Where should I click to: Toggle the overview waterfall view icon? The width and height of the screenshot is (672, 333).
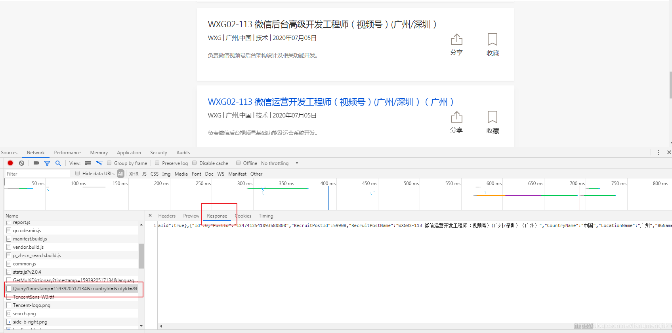tap(99, 163)
